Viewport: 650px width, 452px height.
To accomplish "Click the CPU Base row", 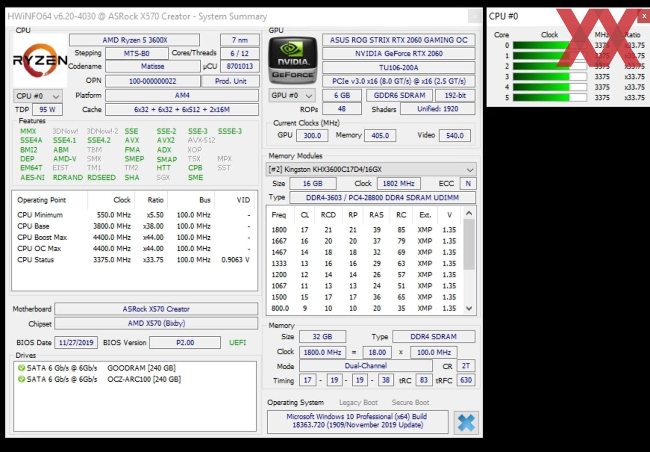I will click(134, 226).
